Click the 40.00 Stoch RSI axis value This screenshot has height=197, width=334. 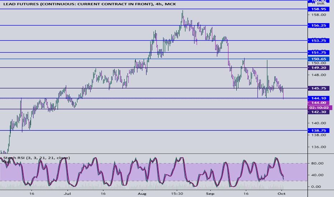click(318, 175)
